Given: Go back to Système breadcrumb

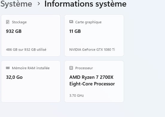Looking at the screenshot, I should [16, 4].
